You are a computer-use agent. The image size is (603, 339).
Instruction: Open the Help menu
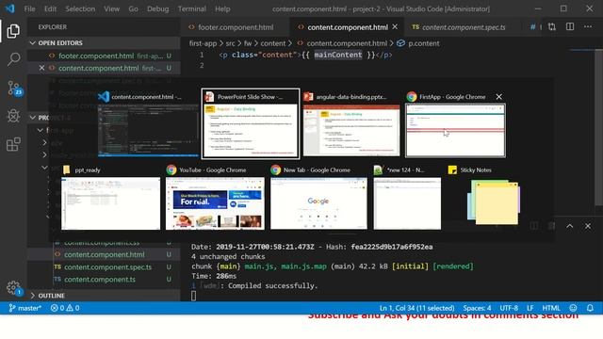click(222, 8)
